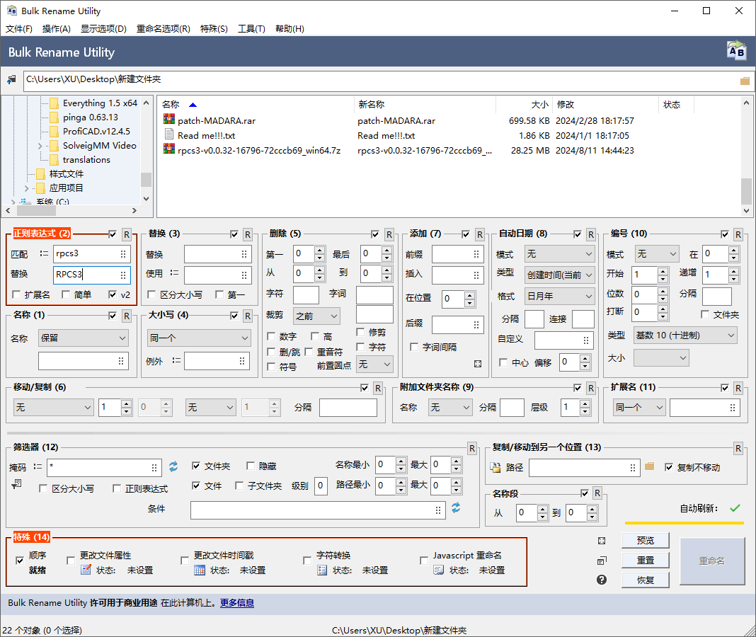This screenshot has height=637, width=756.
Task: Click the refresh icon next to 条件 field
Action: 456,507
